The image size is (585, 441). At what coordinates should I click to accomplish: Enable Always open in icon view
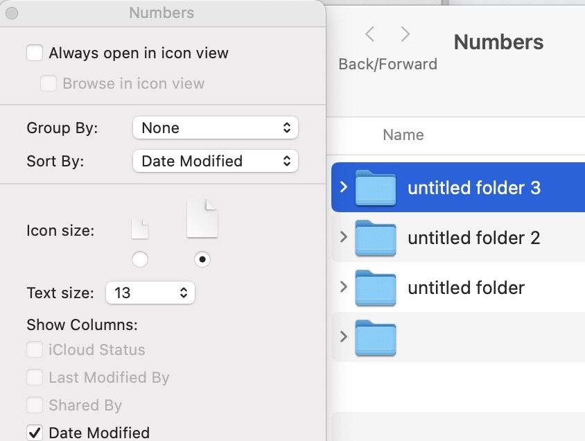(x=35, y=53)
